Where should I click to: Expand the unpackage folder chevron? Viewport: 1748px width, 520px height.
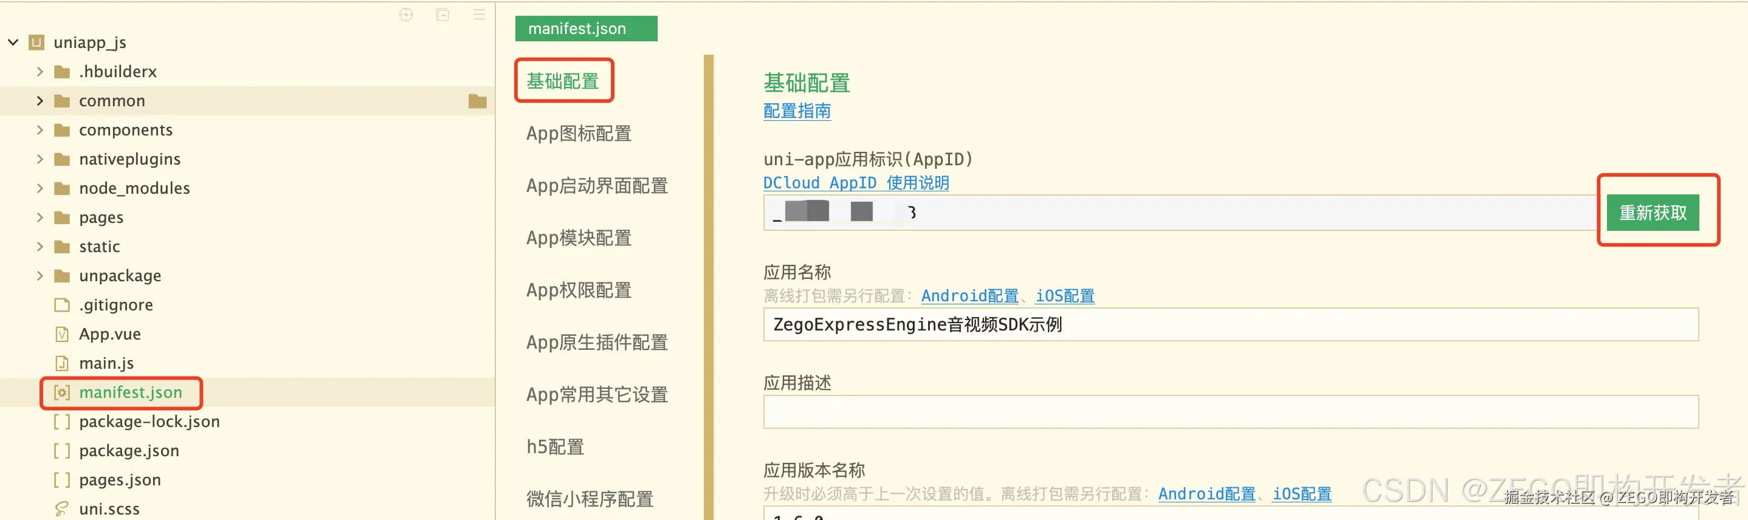click(x=40, y=276)
